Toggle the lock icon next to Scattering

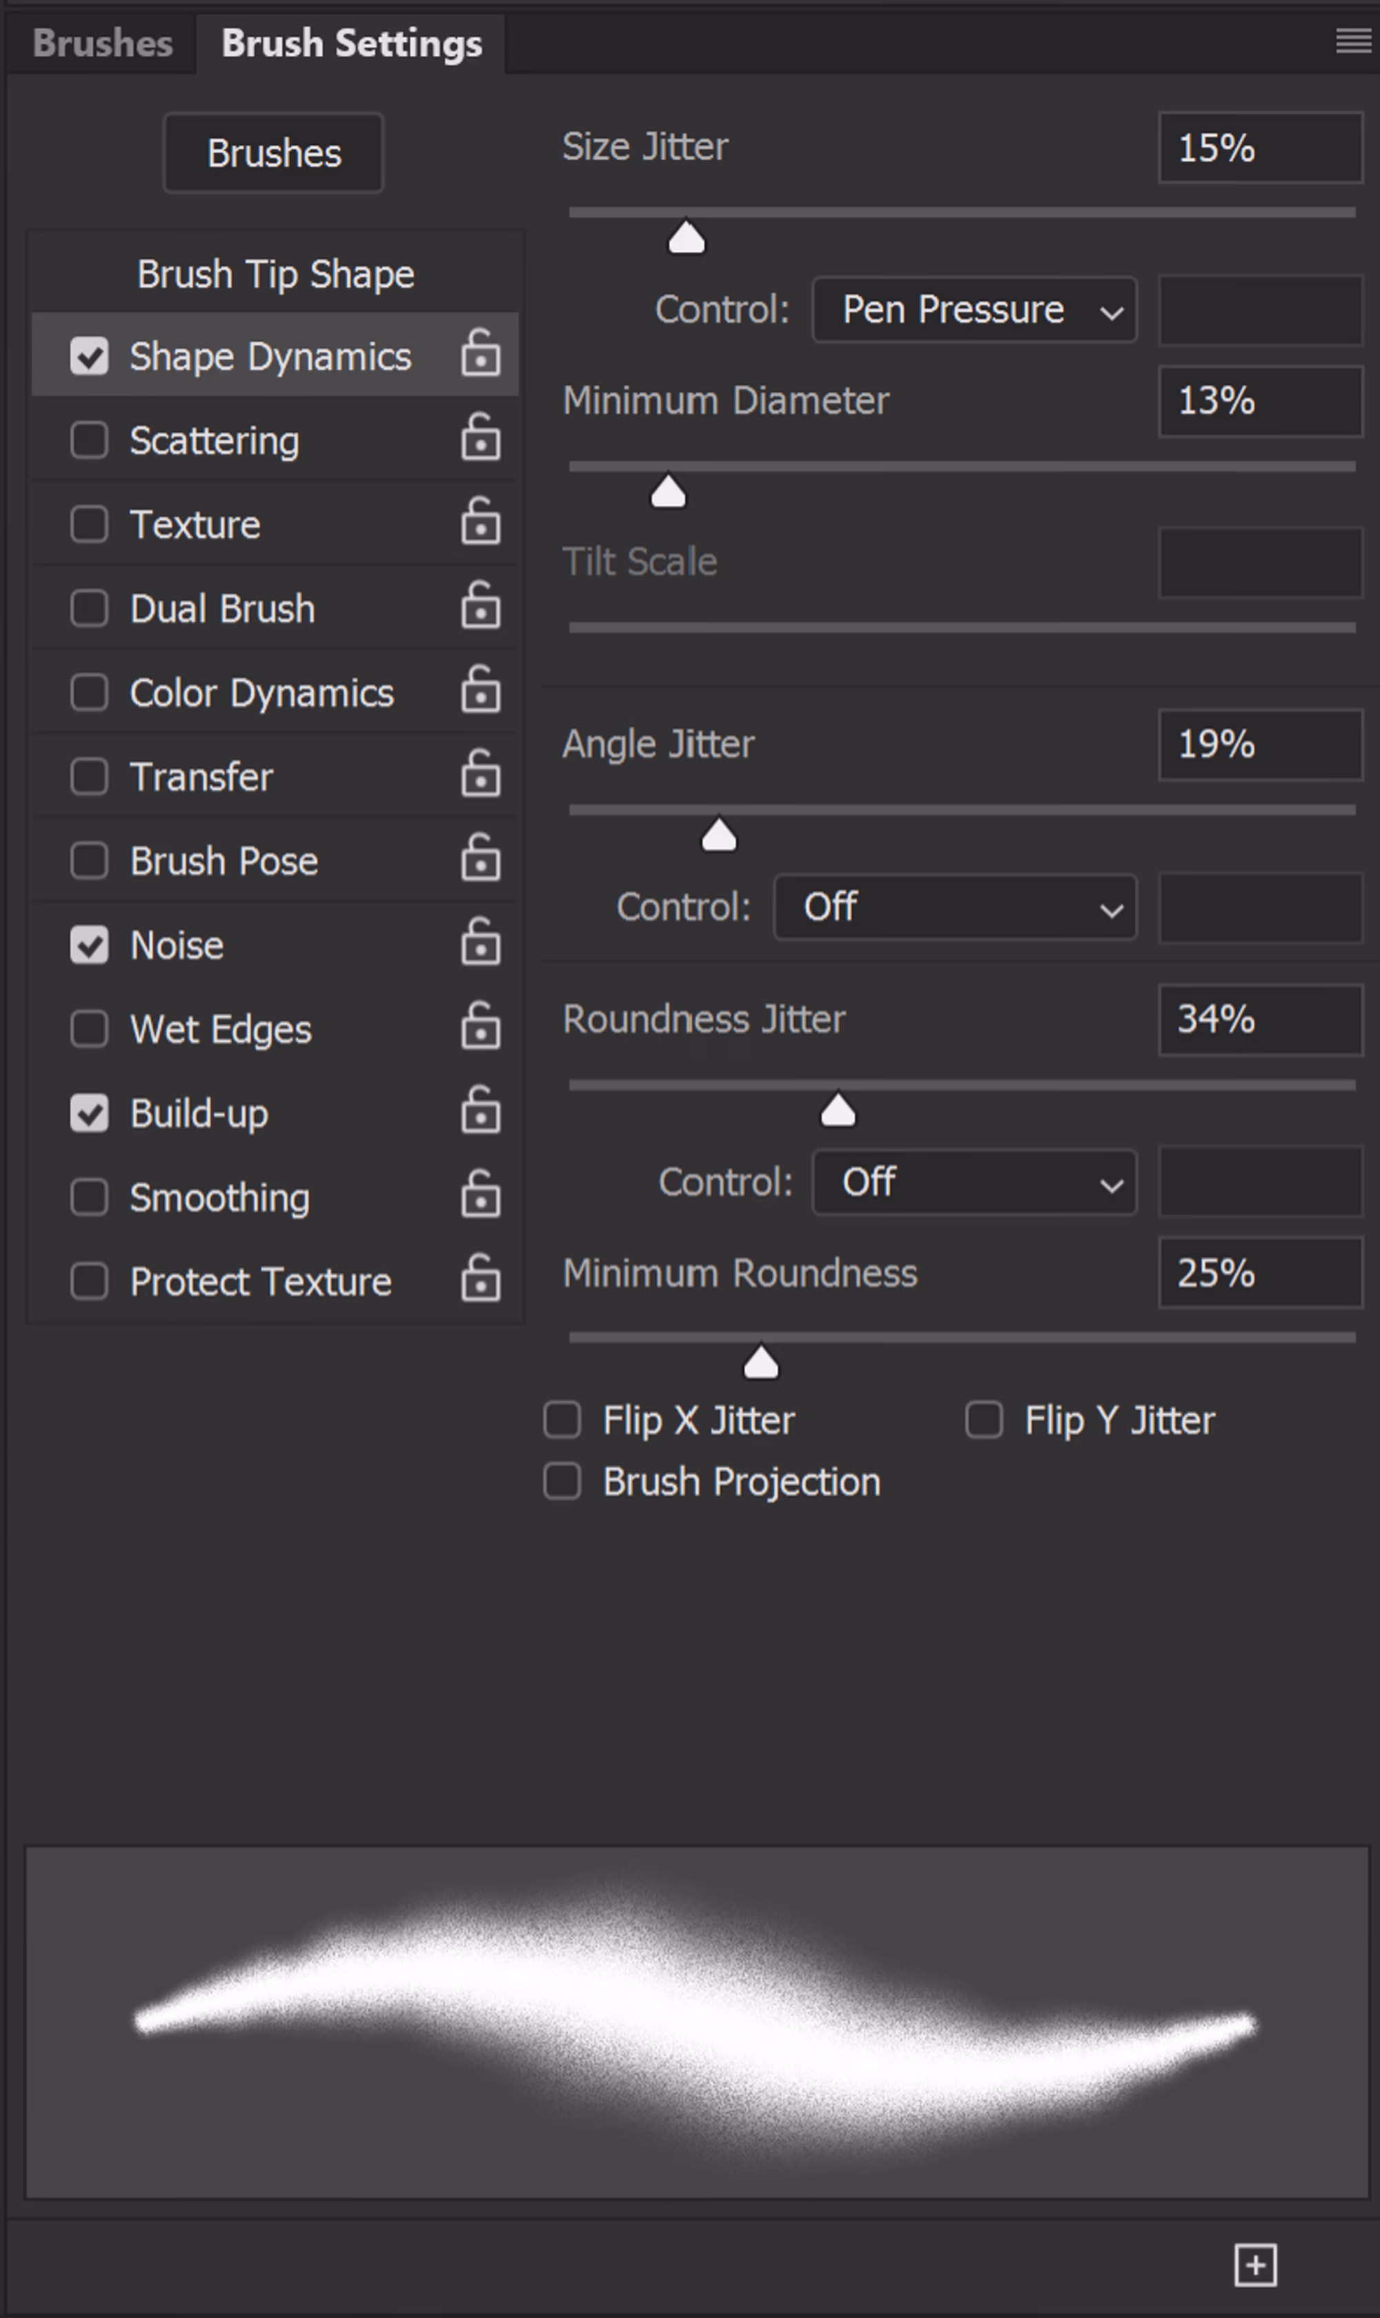pyautogui.click(x=480, y=438)
